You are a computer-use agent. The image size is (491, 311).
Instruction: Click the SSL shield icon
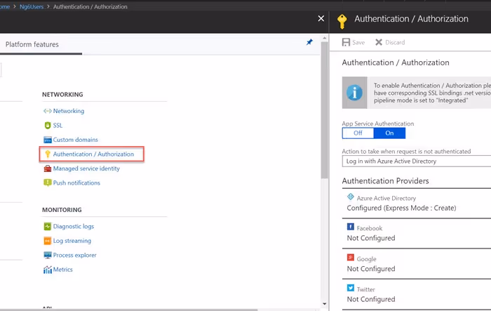(x=47, y=126)
